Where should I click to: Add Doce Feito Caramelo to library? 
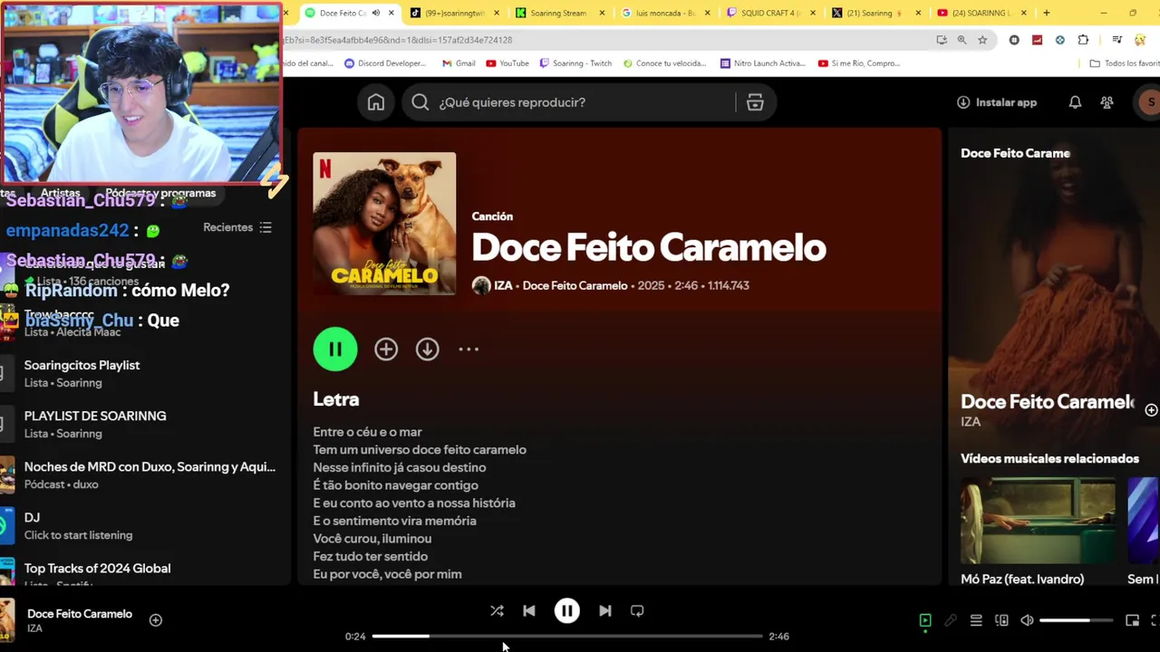click(x=386, y=349)
